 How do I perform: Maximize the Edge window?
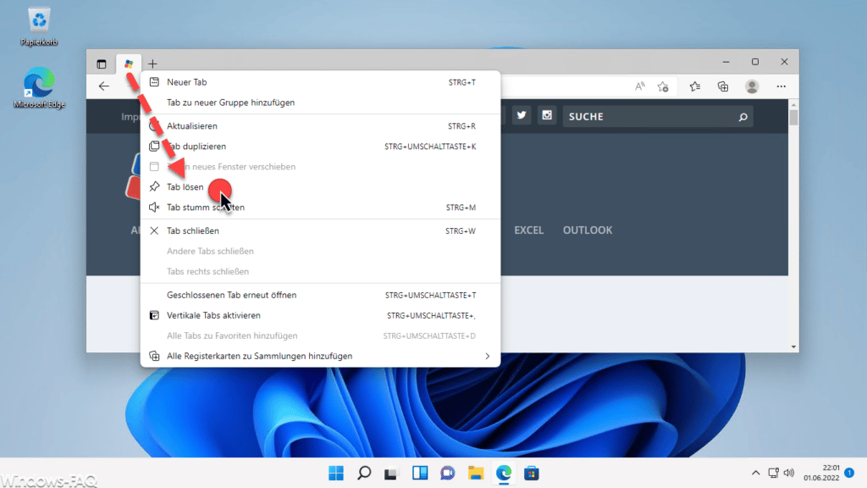pyautogui.click(x=755, y=62)
